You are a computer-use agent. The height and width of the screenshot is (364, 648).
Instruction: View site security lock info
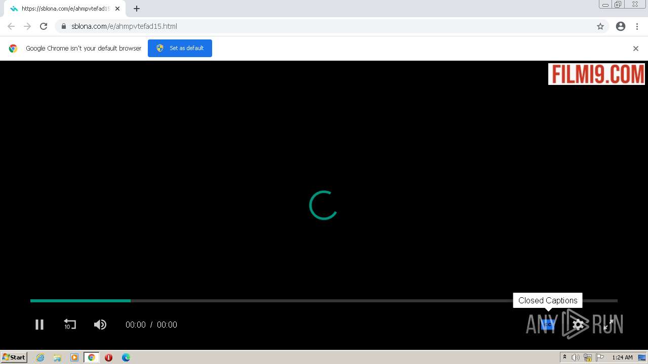pyautogui.click(x=64, y=26)
